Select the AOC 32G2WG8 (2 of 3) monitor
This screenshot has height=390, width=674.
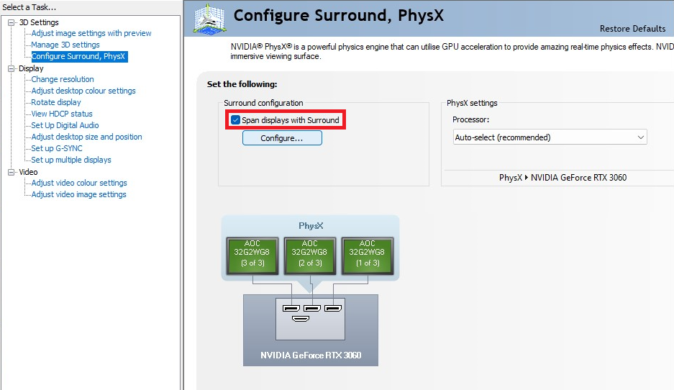coord(309,255)
